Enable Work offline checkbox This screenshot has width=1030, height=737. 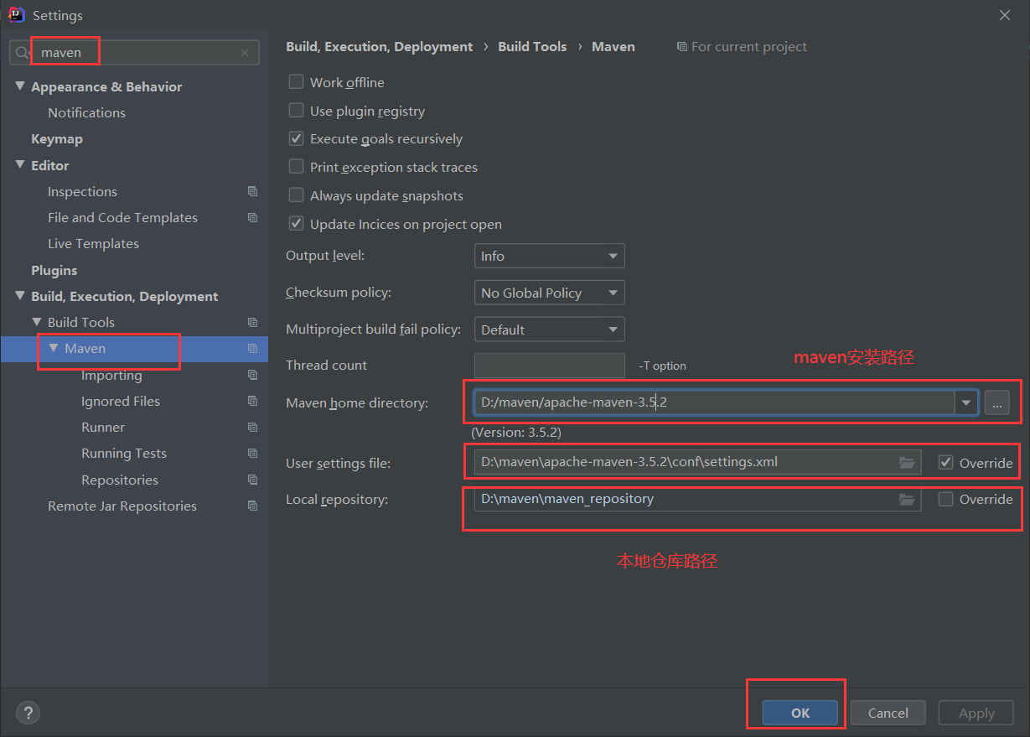(296, 82)
